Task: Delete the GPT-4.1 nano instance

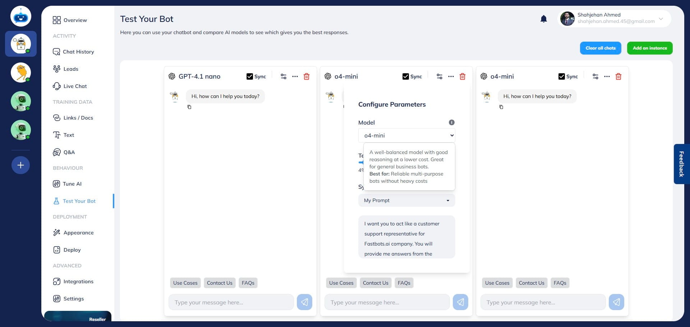Action: tap(307, 76)
